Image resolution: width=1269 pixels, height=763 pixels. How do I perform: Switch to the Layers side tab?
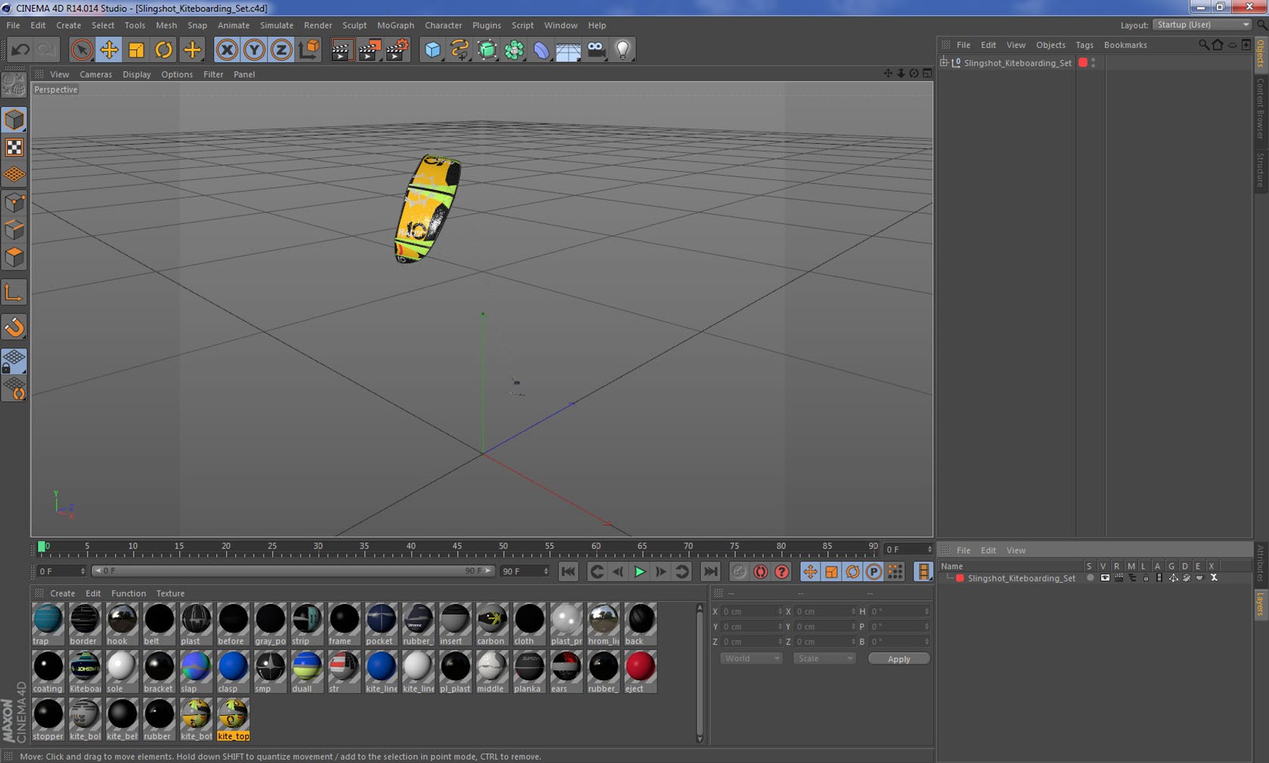1261,605
